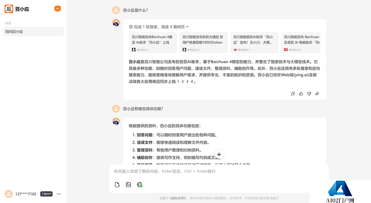Viewport: 371px width, 203px height.
Task: Click the user avatar beside 百小应是什么?
Action: (116, 10)
